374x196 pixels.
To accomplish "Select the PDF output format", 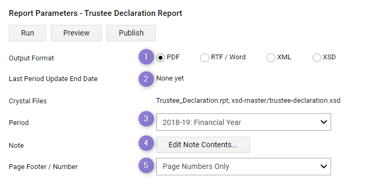I will [161, 57].
